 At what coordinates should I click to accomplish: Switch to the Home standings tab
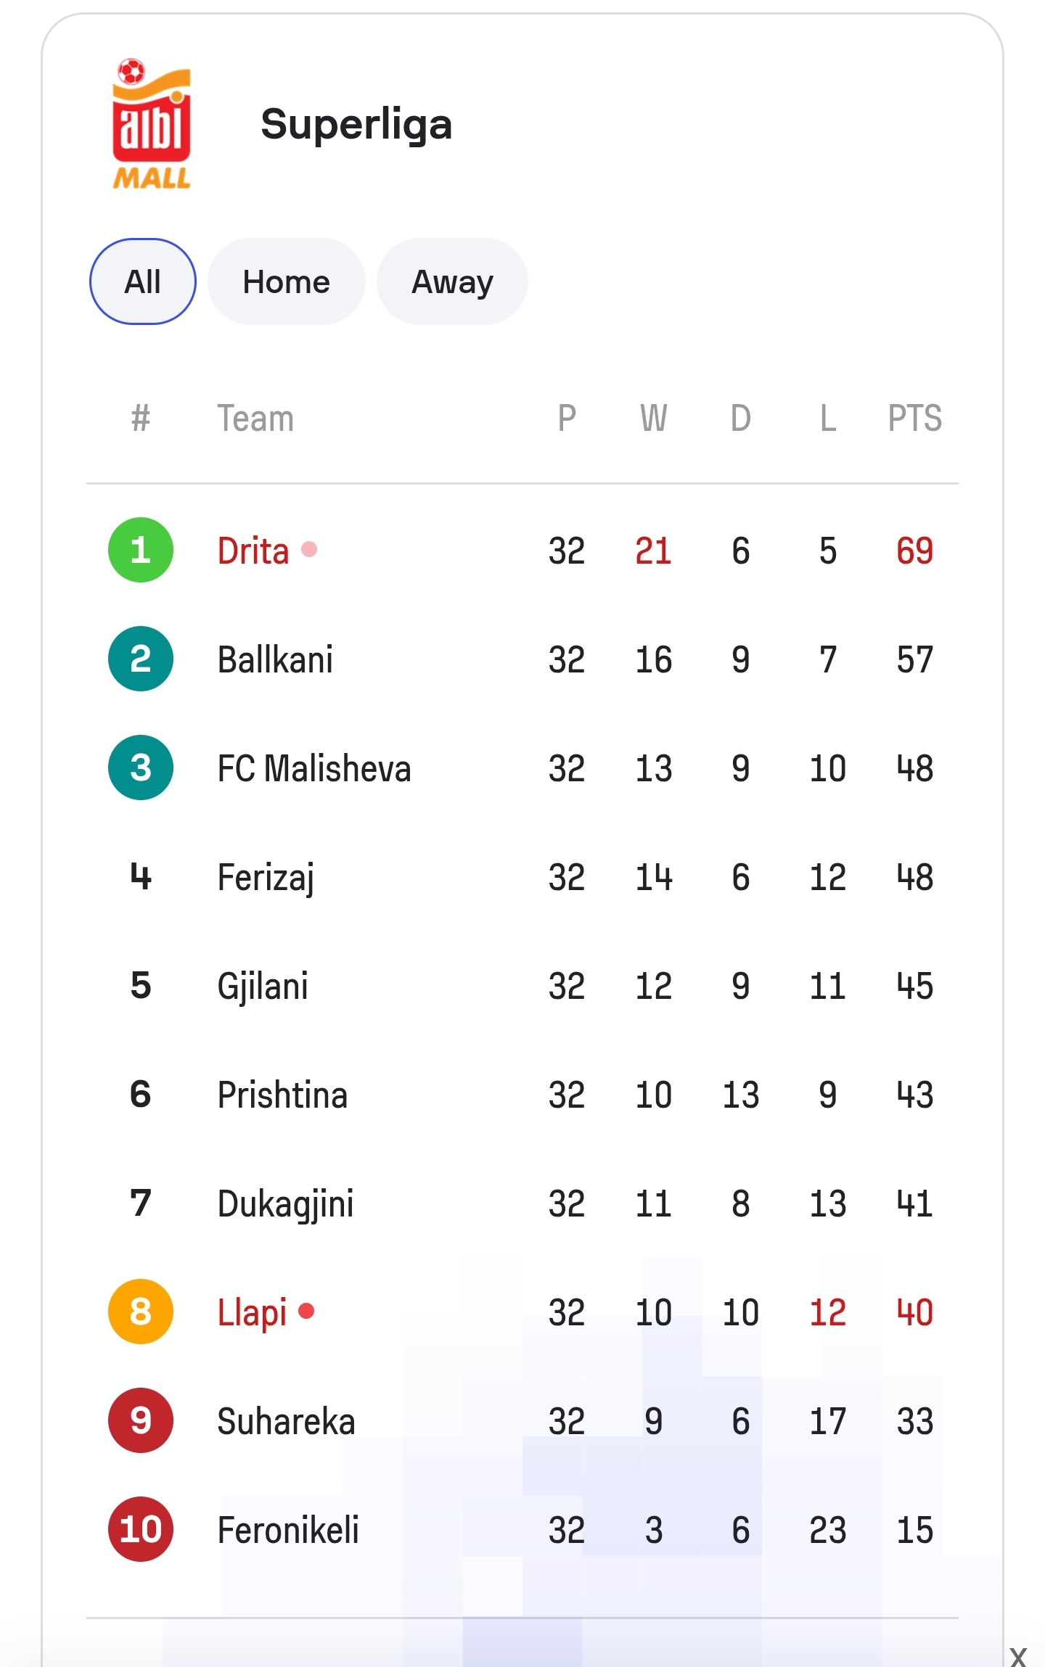pos(287,281)
